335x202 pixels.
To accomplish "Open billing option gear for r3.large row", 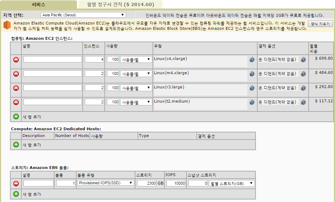I will pyautogui.click(x=303, y=88).
